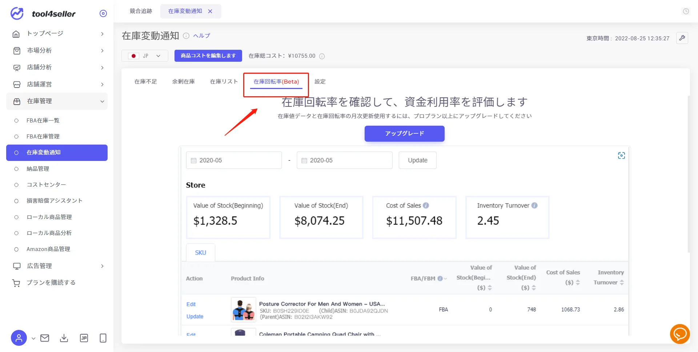Switch to the 余剰在庫 tab
This screenshot has width=698, height=352.
point(184,82)
